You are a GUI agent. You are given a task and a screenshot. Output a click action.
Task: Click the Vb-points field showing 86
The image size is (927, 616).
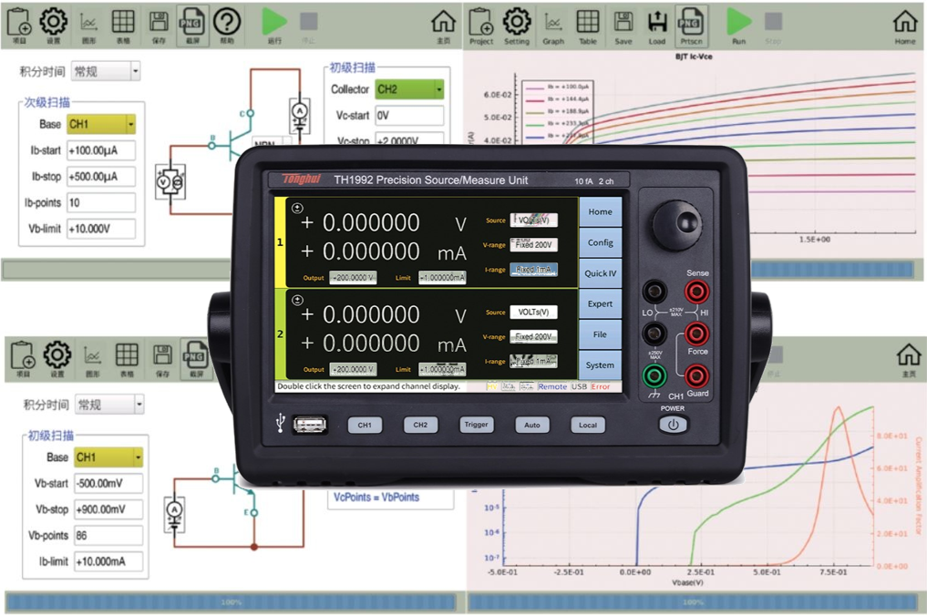pos(108,535)
